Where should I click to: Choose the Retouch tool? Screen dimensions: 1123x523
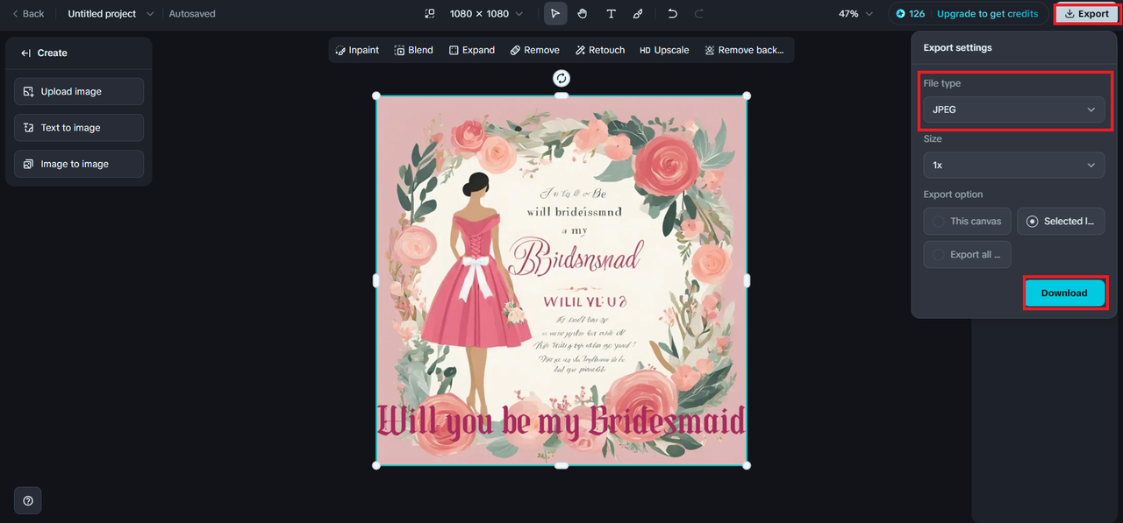(x=600, y=50)
